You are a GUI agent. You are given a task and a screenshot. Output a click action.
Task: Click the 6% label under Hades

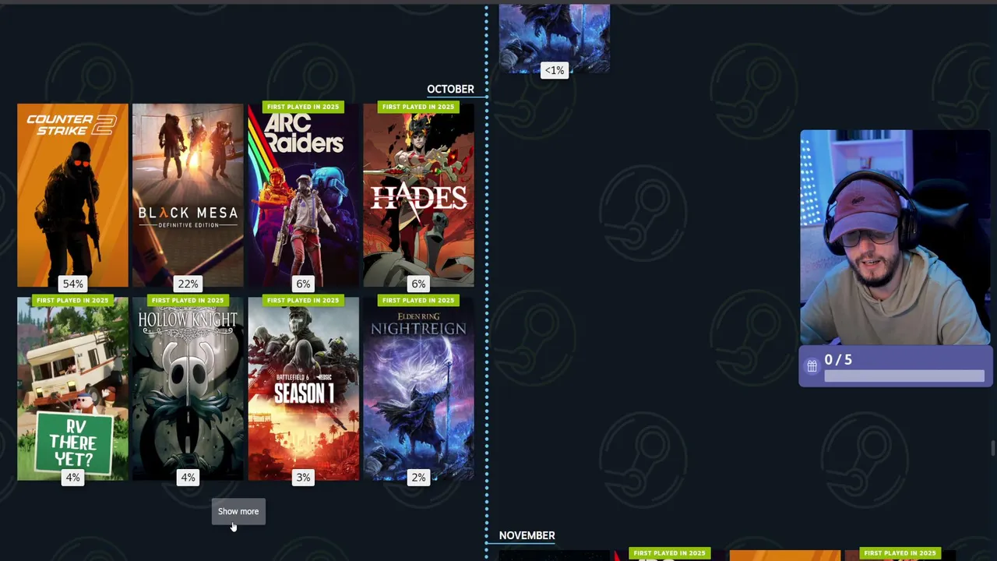point(418,284)
